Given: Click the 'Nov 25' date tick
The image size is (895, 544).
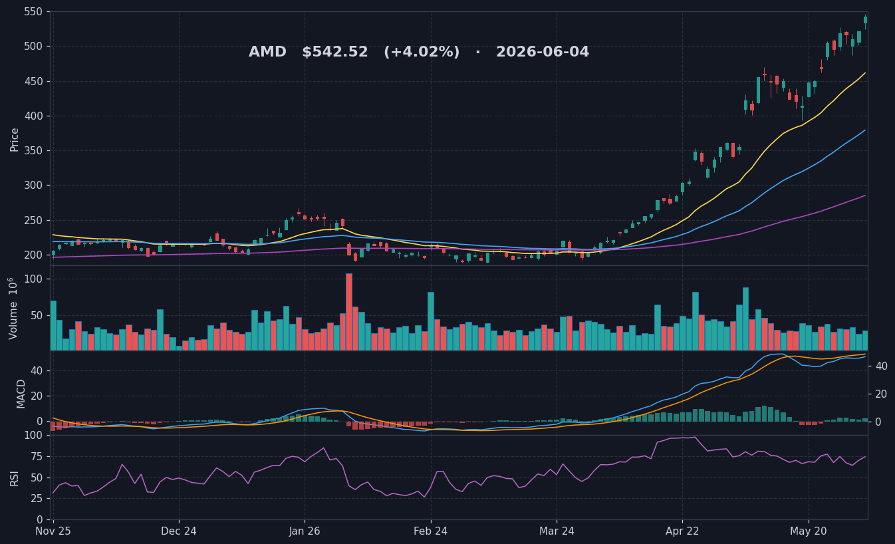Looking at the screenshot, I should tap(53, 531).
